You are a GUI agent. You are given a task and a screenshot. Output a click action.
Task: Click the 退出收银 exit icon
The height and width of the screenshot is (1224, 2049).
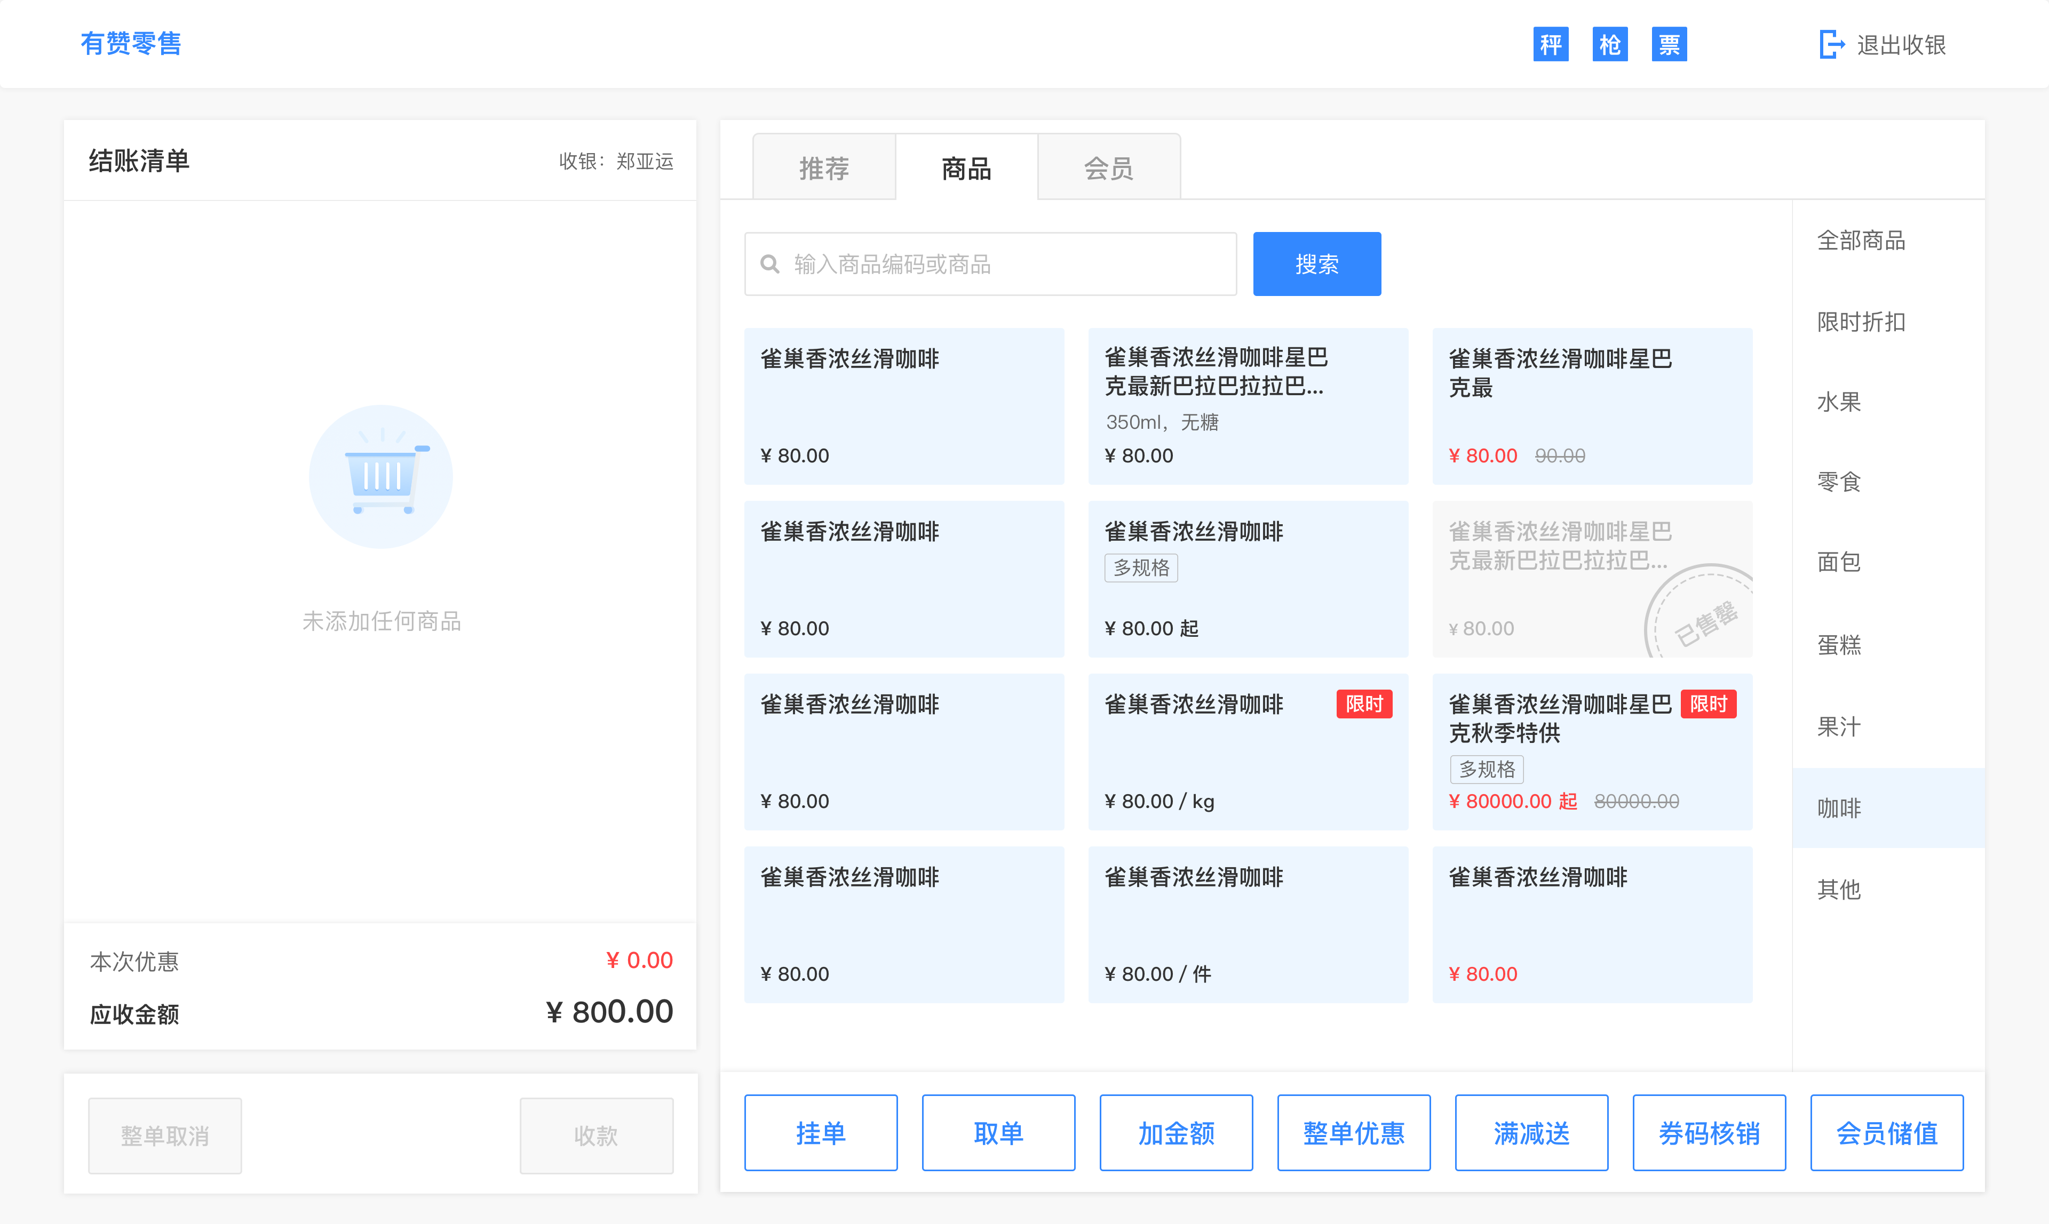[1831, 45]
